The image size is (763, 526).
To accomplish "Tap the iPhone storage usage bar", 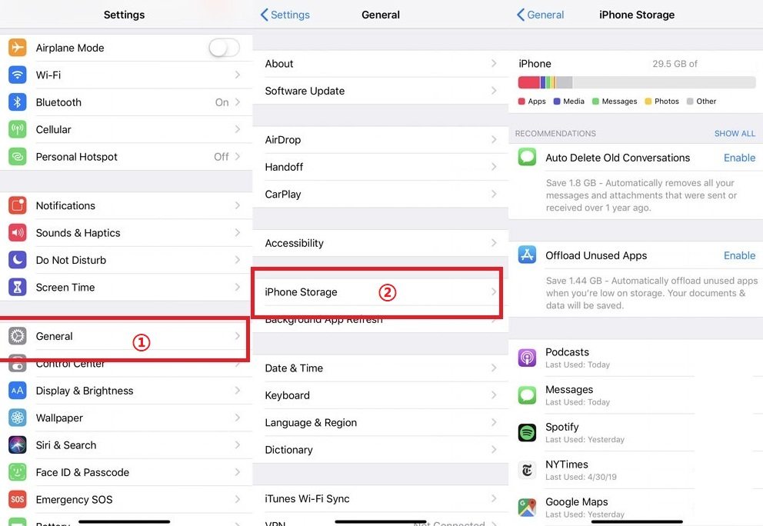I will (x=637, y=82).
